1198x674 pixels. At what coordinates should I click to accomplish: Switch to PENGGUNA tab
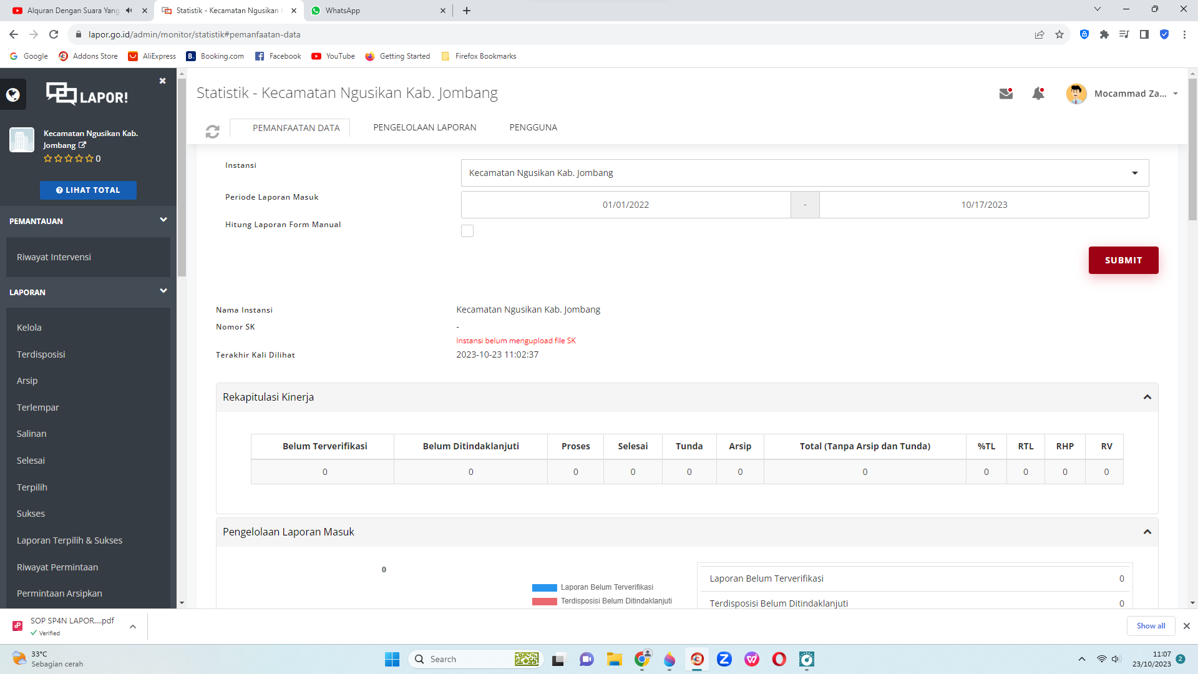[533, 127]
